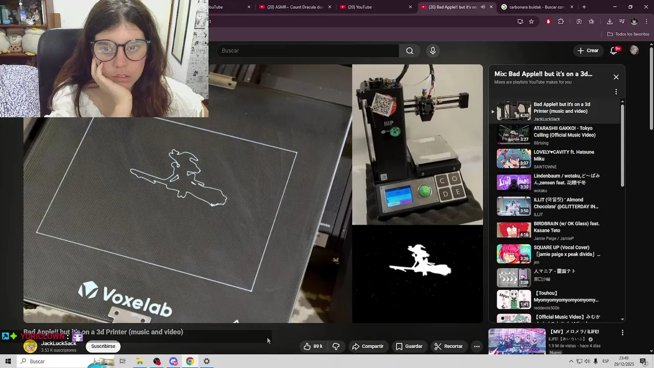654x368 pixels.
Task: Dislike the Bad Apple video
Action: pos(336,347)
